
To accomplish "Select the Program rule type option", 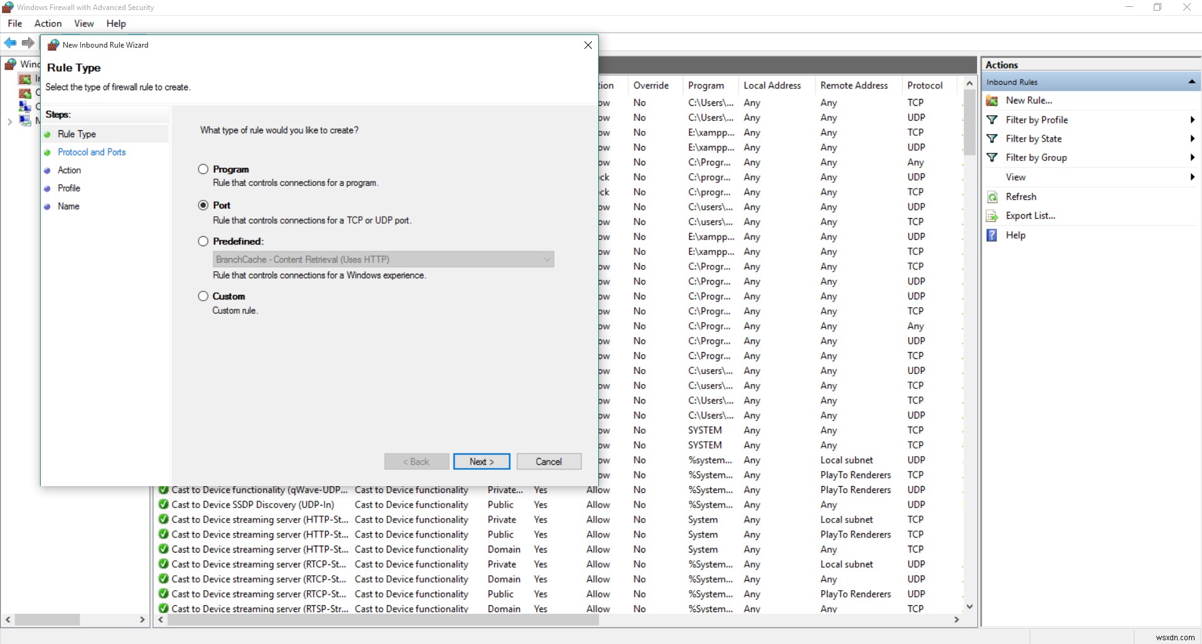I will (x=203, y=169).
